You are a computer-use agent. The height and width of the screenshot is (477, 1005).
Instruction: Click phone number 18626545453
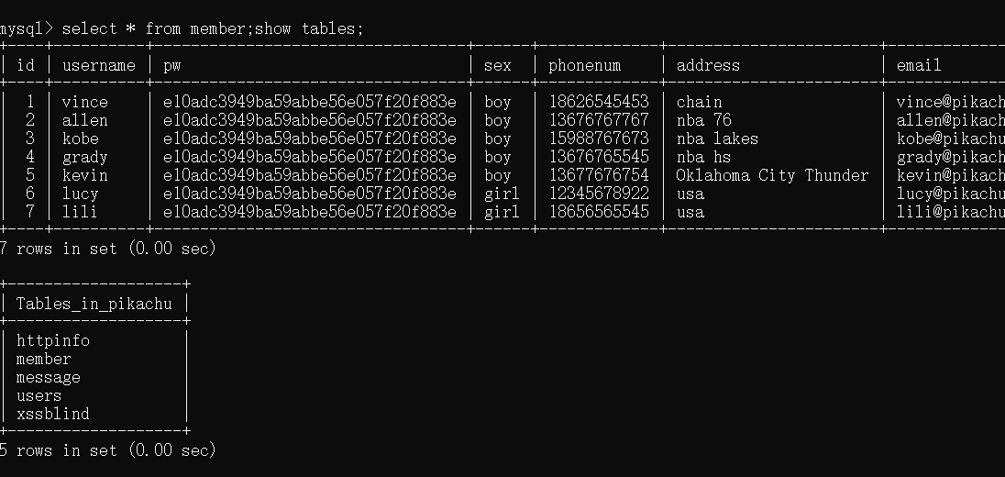tap(598, 102)
